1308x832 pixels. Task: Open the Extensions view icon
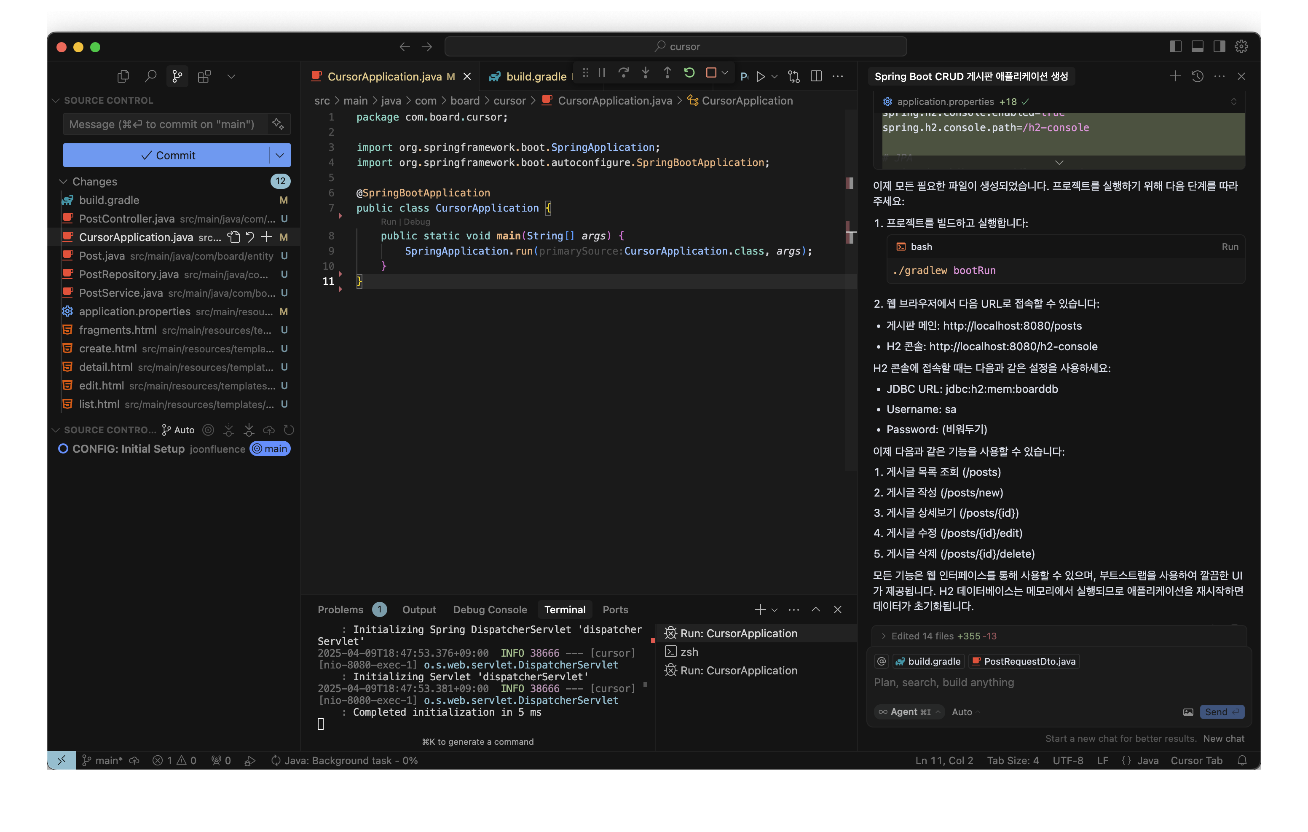[x=204, y=77]
